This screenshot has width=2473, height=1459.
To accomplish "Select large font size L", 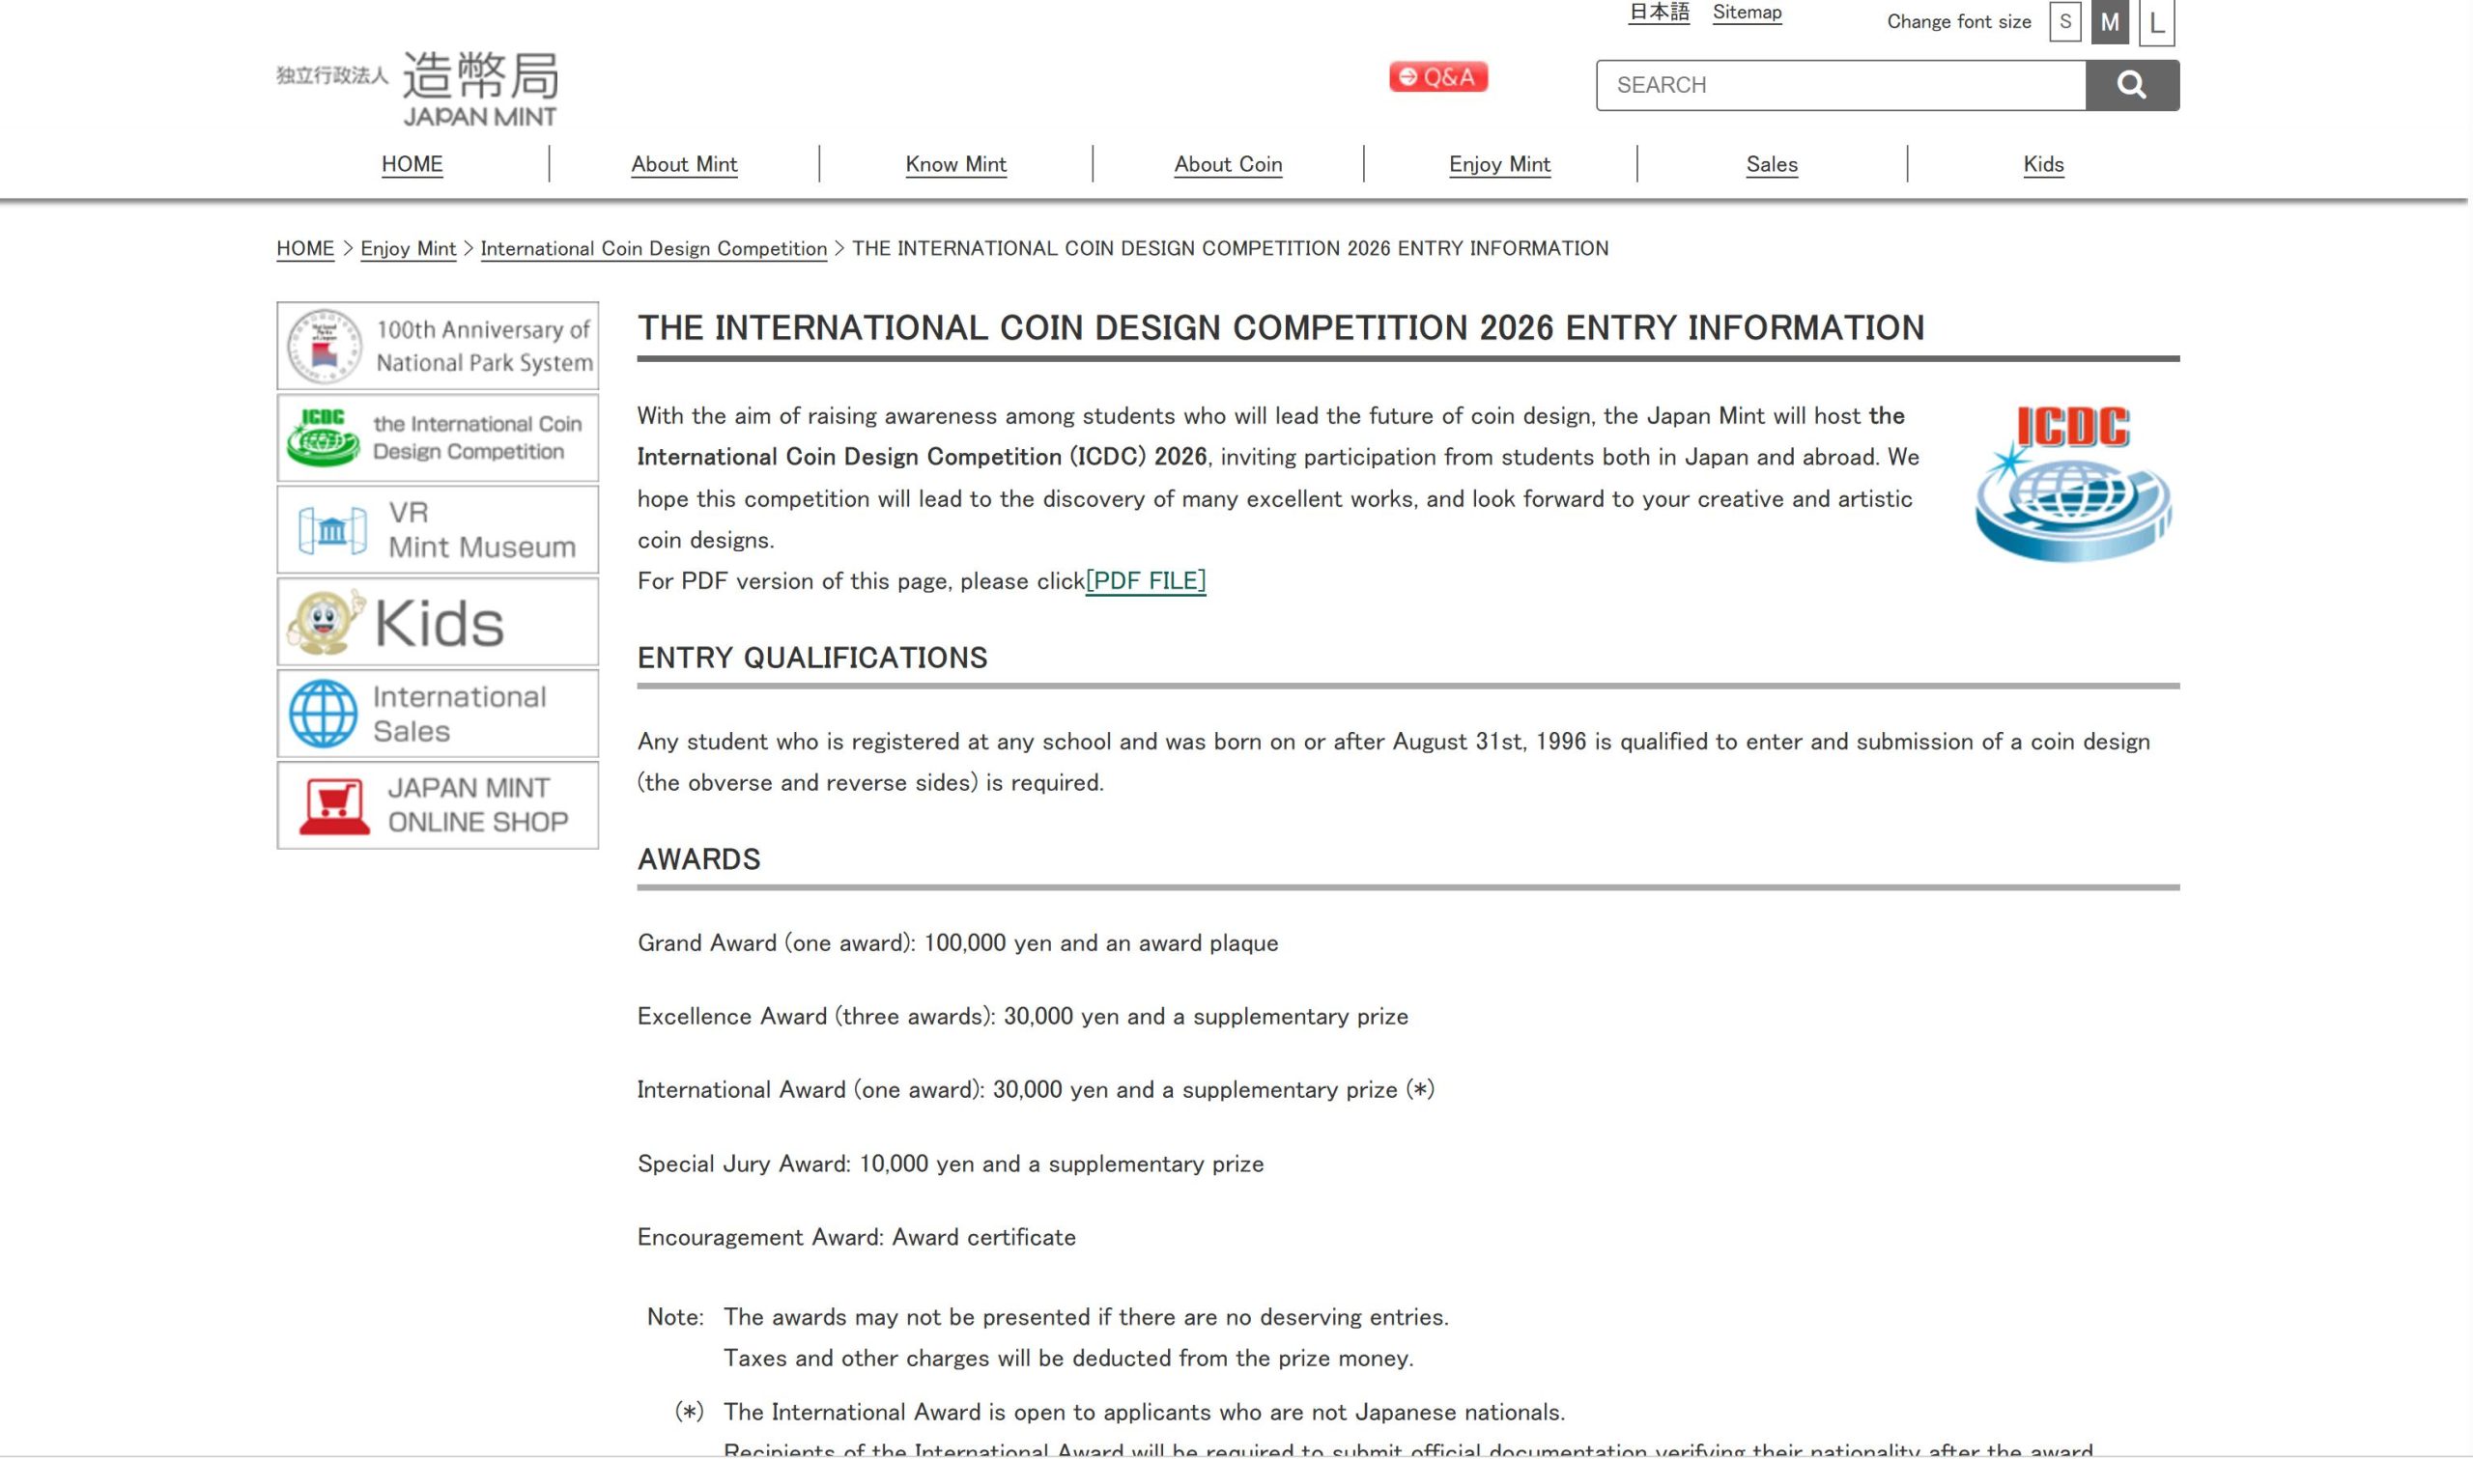I will (x=2156, y=22).
